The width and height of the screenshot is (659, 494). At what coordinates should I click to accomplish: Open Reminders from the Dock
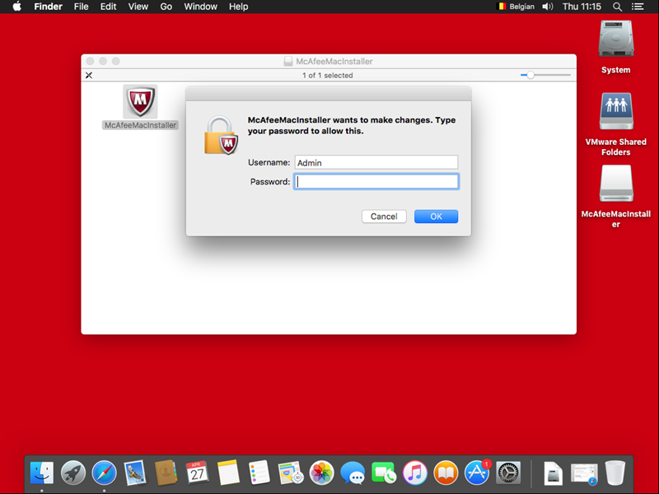259,473
